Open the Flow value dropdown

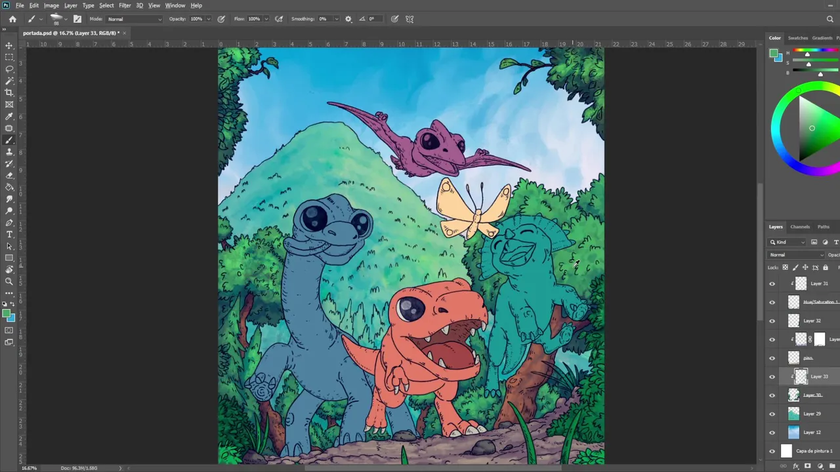[x=265, y=19]
